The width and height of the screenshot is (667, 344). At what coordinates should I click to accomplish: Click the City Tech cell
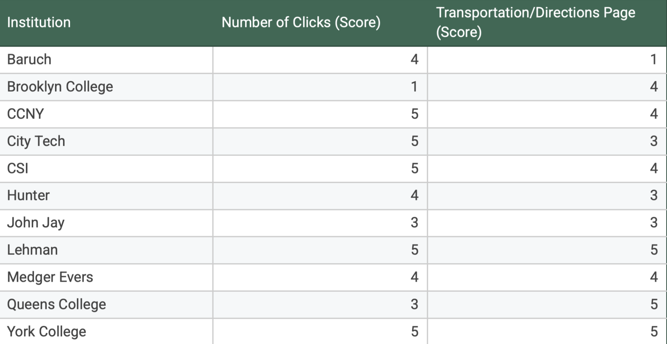(x=36, y=141)
